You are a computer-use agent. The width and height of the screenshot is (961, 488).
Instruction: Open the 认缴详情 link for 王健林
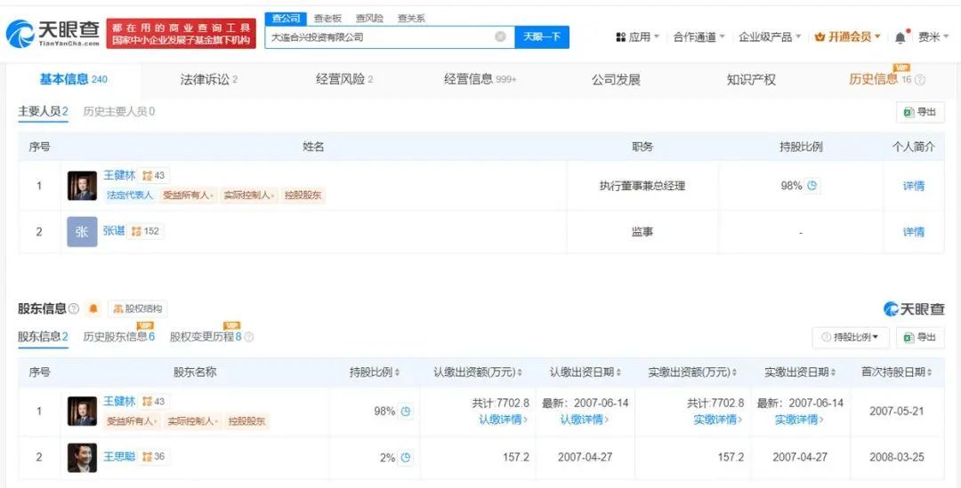(503, 420)
